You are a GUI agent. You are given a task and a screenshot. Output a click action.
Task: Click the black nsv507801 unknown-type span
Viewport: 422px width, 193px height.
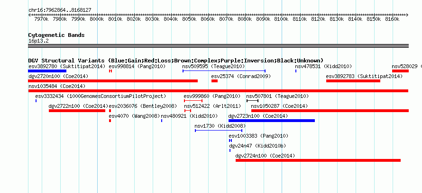coord(252,101)
